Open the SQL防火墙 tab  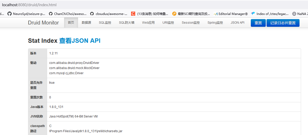[x=126, y=23]
